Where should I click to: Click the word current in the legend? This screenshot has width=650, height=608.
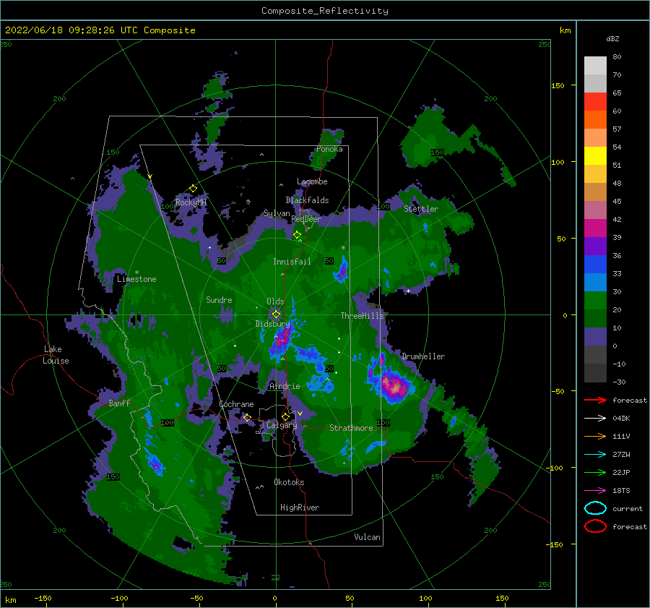pyautogui.click(x=628, y=508)
